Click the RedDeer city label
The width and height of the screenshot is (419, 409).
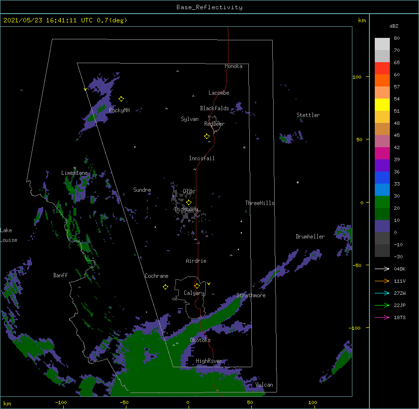(x=214, y=124)
